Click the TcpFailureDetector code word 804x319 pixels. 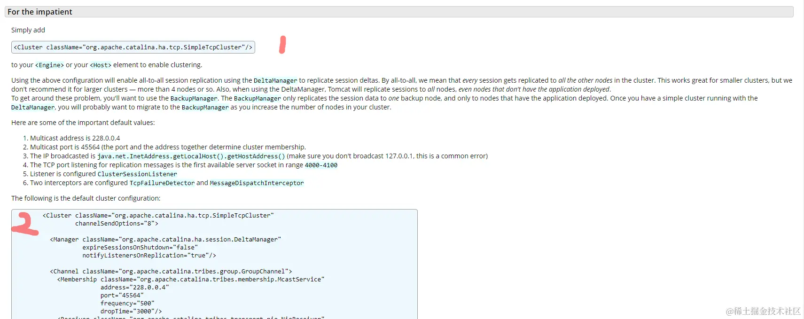pos(162,183)
